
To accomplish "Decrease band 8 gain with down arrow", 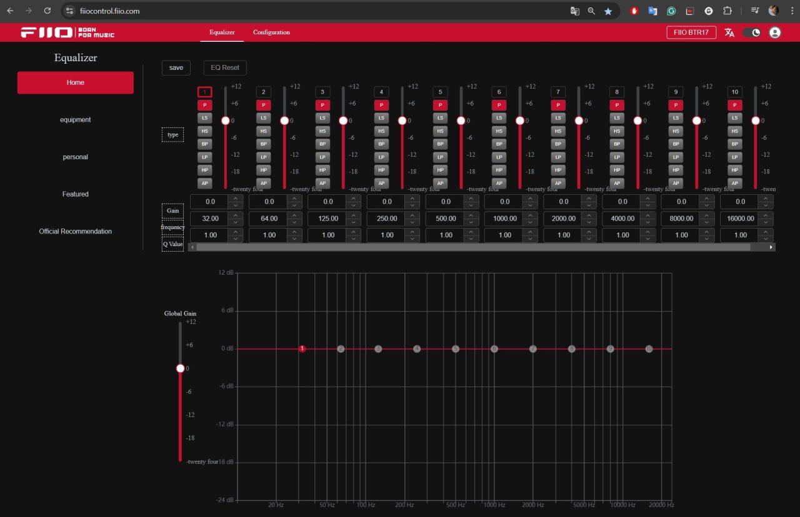I will (647, 205).
